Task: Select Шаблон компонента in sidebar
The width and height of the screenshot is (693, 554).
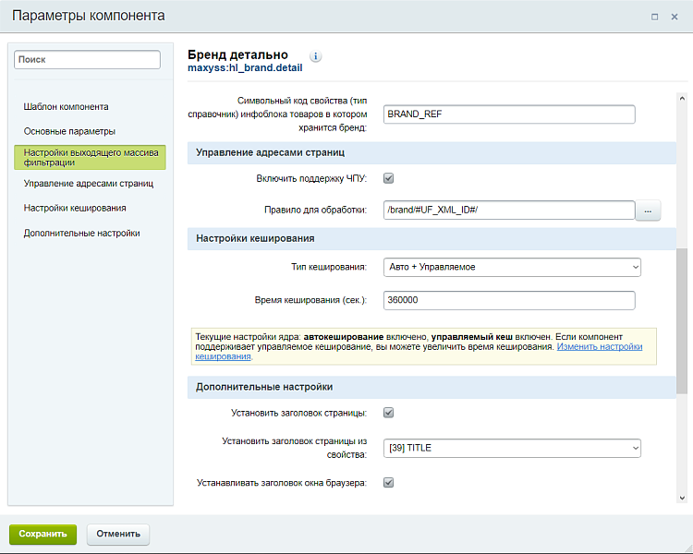Action: 66,106
